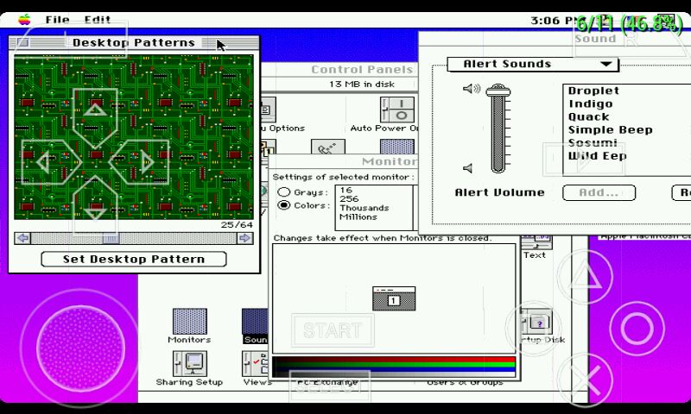Open the Apple menu
The height and width of the screenshot is (414, 691).
[x=25, y=20]
